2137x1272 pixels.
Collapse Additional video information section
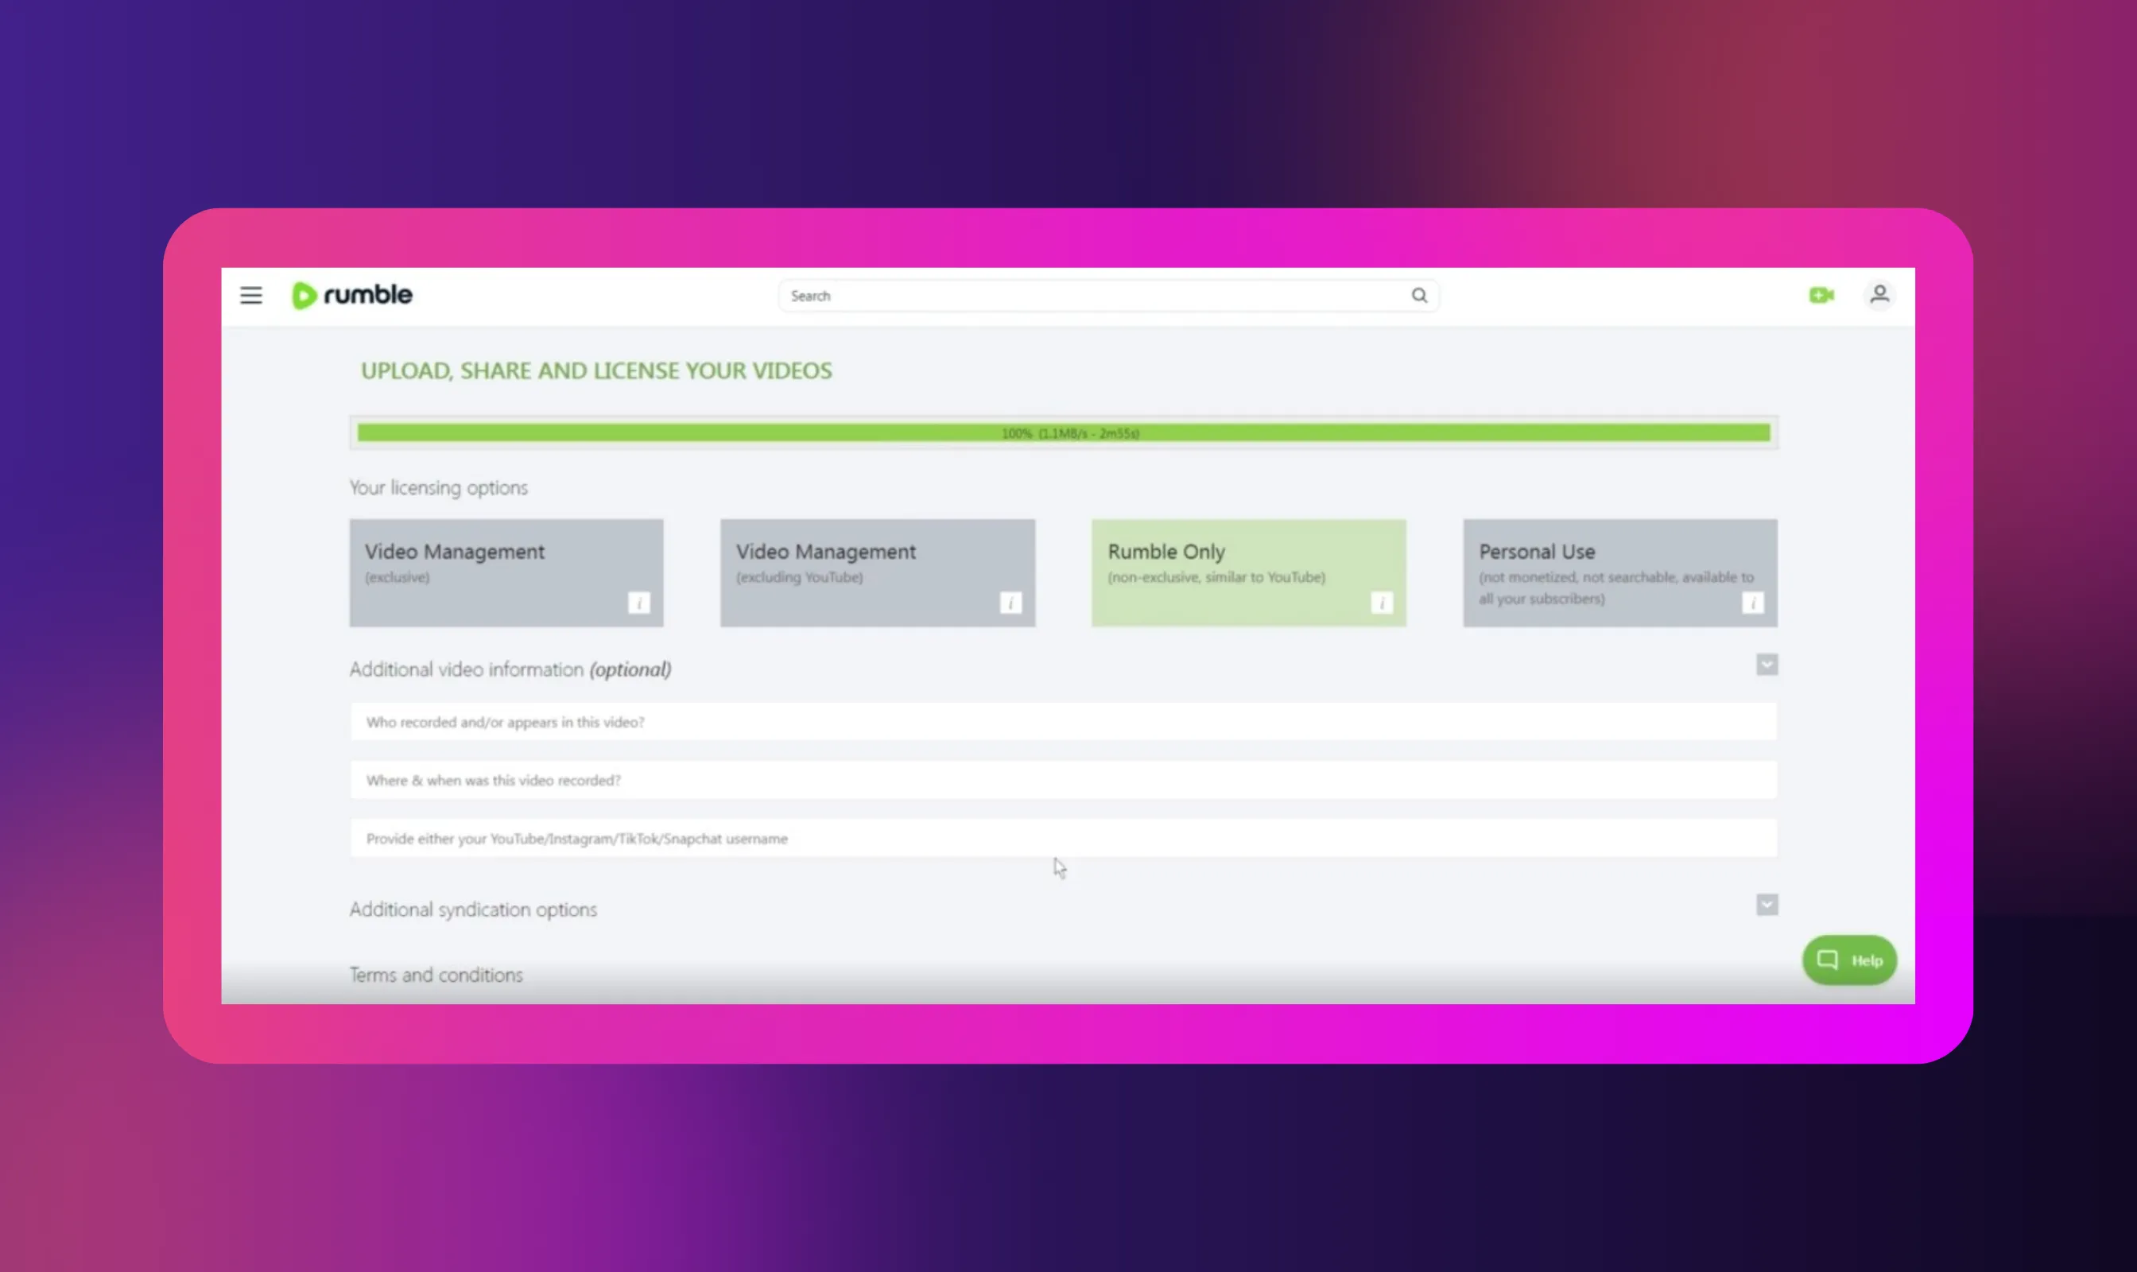[x=1766, y=665]
